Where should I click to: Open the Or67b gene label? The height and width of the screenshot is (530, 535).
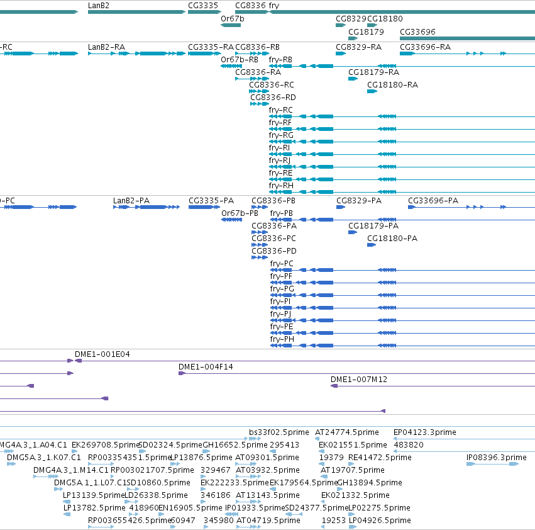[233, 19]
